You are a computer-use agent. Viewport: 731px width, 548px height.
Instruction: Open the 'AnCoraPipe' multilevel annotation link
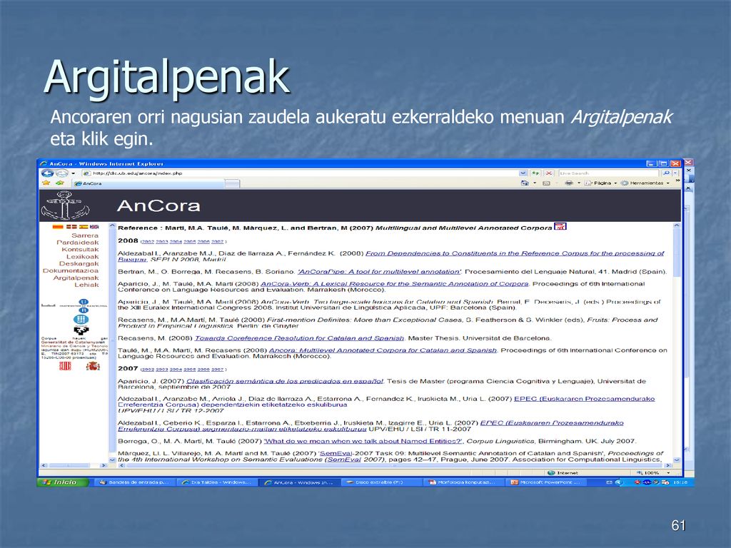pyautogui.click(x=379, y=272)
